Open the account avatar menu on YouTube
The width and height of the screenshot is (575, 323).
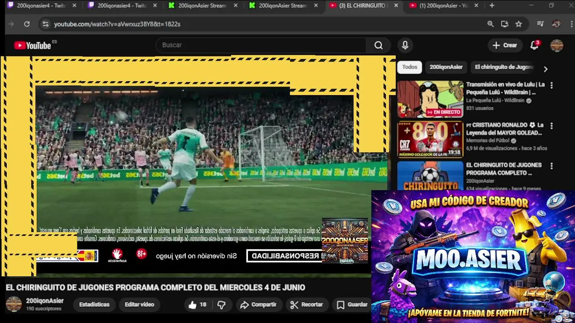click(557, 45)
